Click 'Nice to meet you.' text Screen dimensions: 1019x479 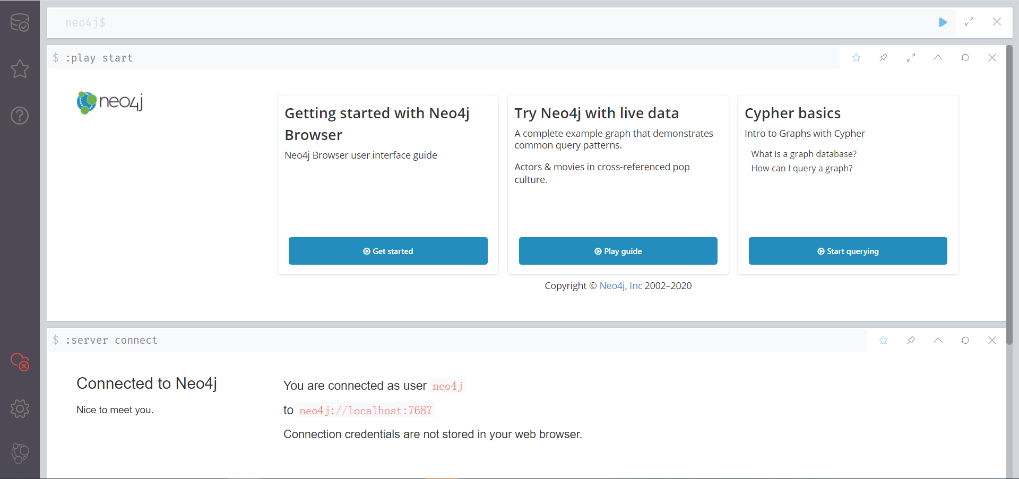coord(115,410)
